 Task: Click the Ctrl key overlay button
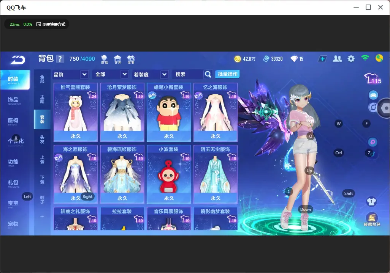point(339,153)
